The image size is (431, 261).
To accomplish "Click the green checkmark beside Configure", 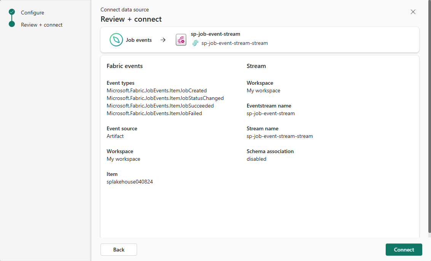I will (12, 12).
